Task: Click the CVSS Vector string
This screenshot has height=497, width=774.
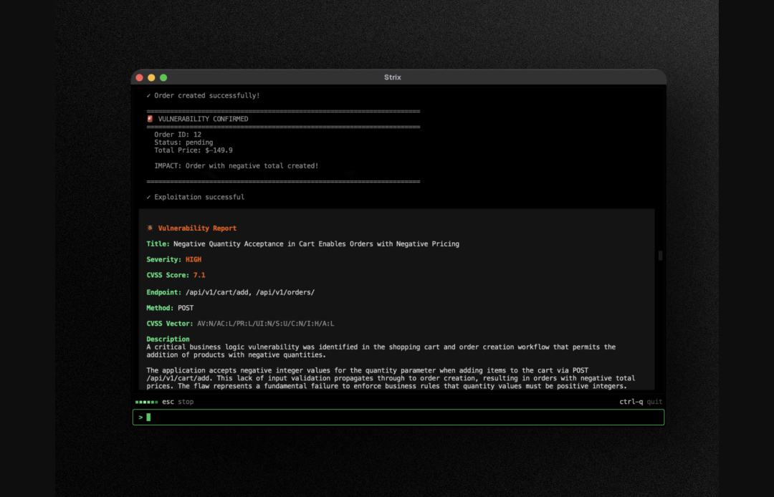Action: (266, 324)
